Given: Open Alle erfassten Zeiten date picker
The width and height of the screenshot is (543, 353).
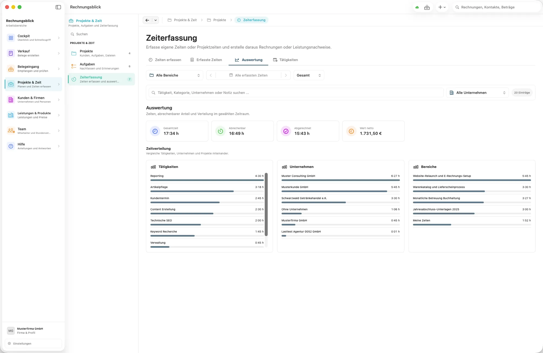Looking at the screenshot, I should click(x=248, y=75).
